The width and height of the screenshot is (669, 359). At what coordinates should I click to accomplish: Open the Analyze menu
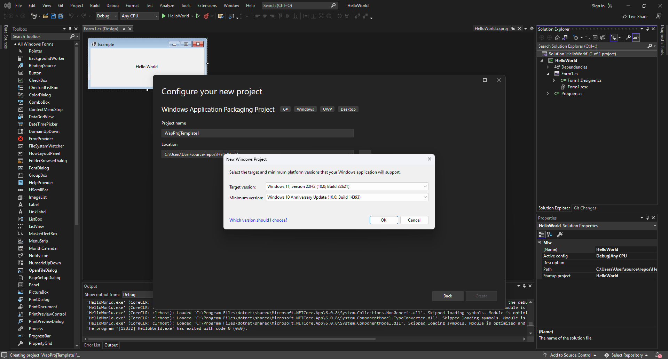coord(167,6)
